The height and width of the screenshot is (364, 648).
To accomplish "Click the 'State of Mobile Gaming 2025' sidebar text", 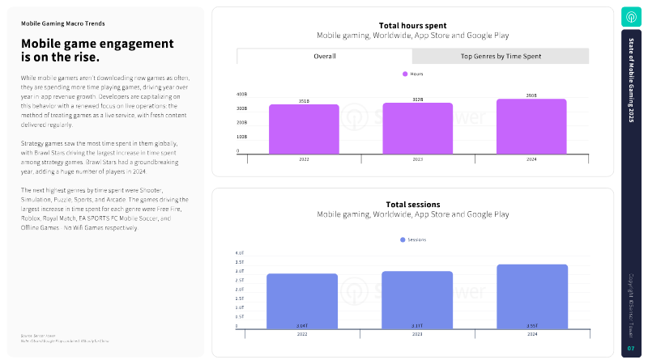I will [631, 80].
